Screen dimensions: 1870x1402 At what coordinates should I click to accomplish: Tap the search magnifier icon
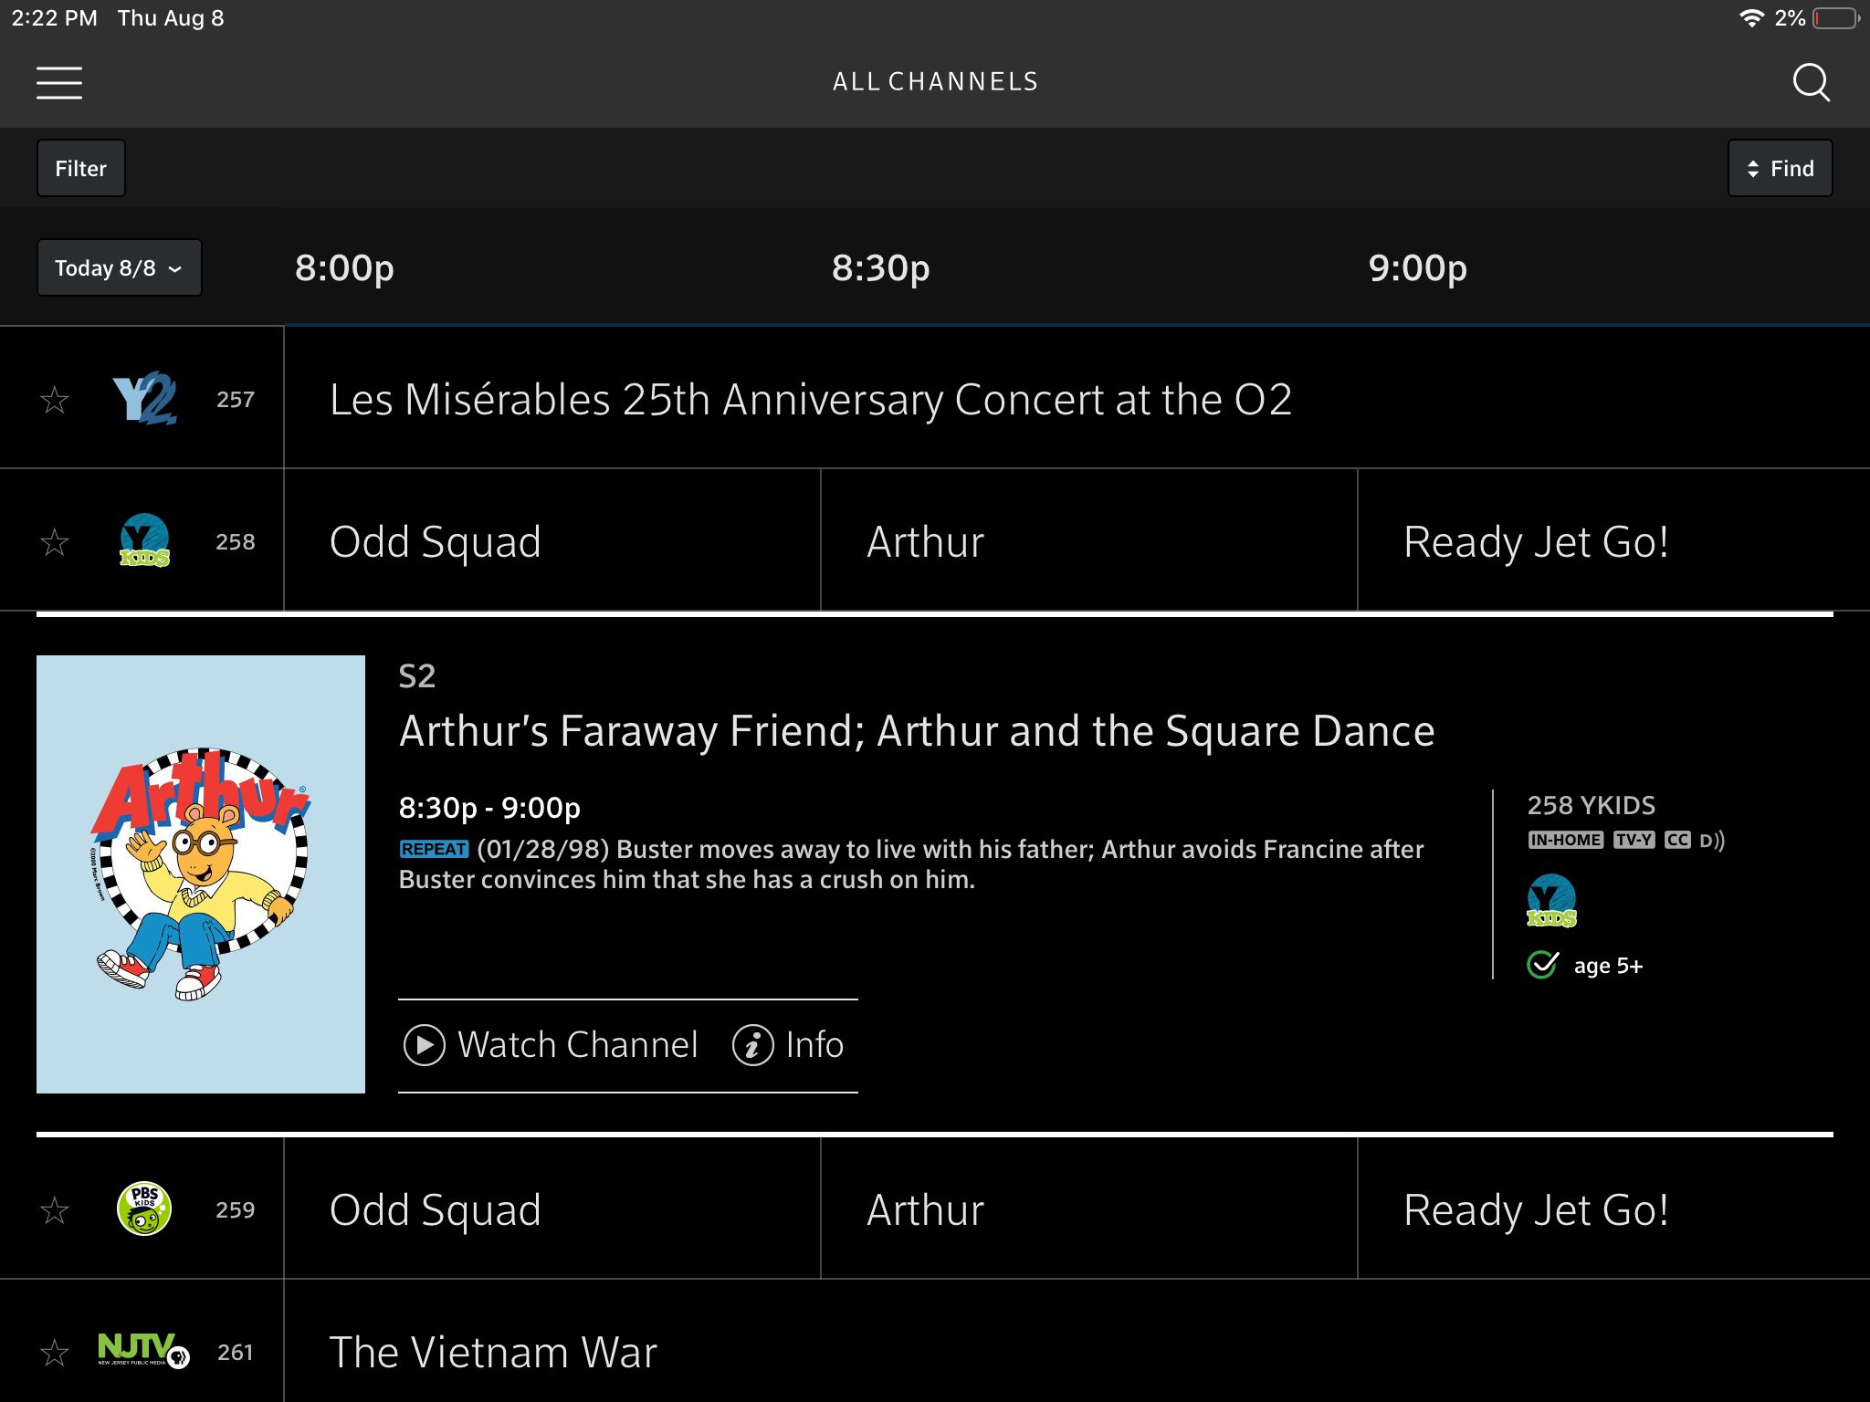point(1811,82)
